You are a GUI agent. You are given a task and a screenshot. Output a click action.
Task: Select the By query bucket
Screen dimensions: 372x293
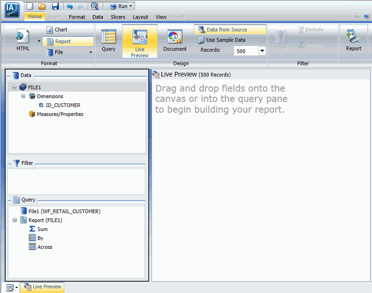[x=40, y=238]
